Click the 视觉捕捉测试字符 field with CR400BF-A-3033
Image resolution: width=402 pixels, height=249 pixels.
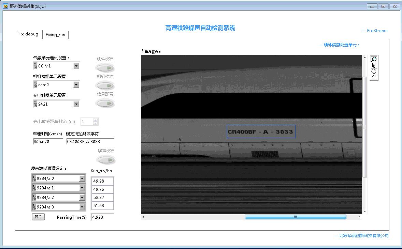[90, 141]
